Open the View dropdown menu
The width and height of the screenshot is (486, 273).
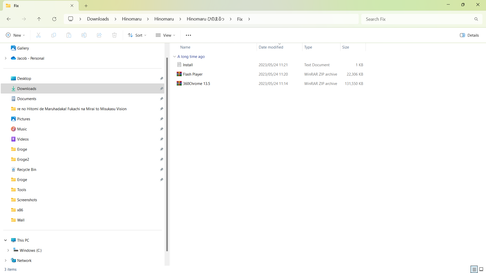point(166,35)
